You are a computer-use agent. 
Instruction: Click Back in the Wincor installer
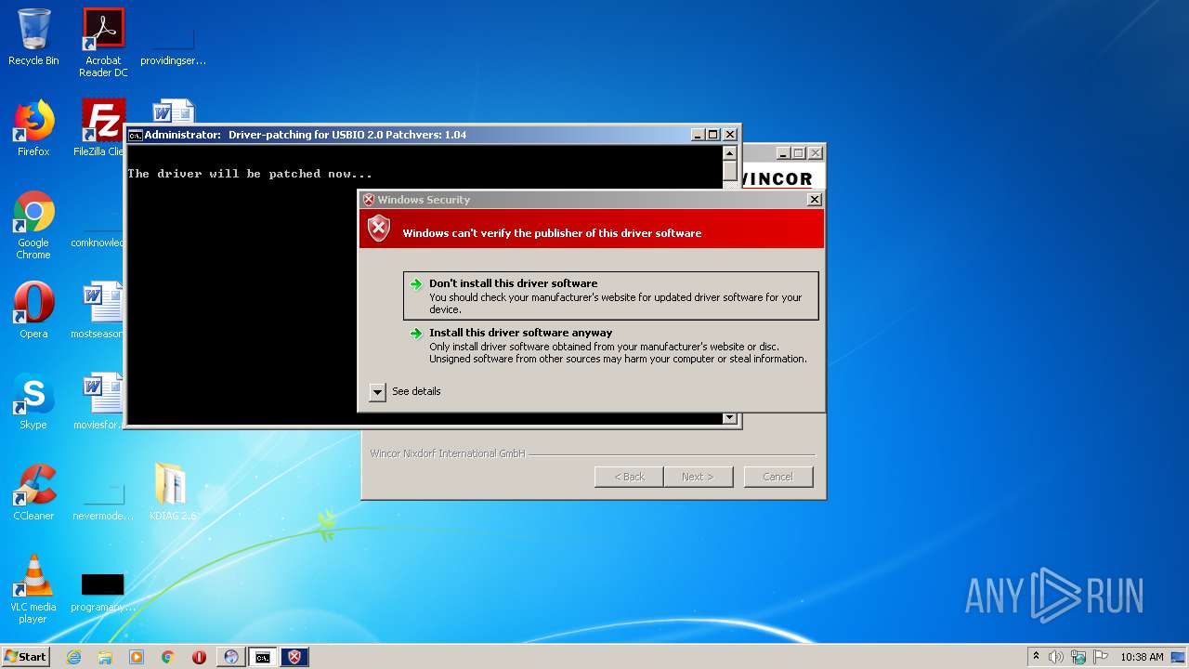tap(629, 477)
